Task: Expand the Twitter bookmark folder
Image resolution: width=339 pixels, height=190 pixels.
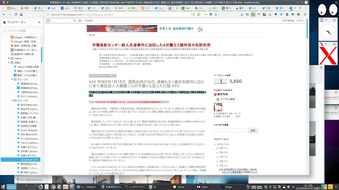Action: click(9, 59)
